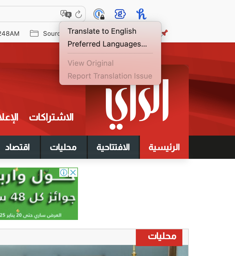
Task: Click the ad info icon
Action: coord(64,173)
